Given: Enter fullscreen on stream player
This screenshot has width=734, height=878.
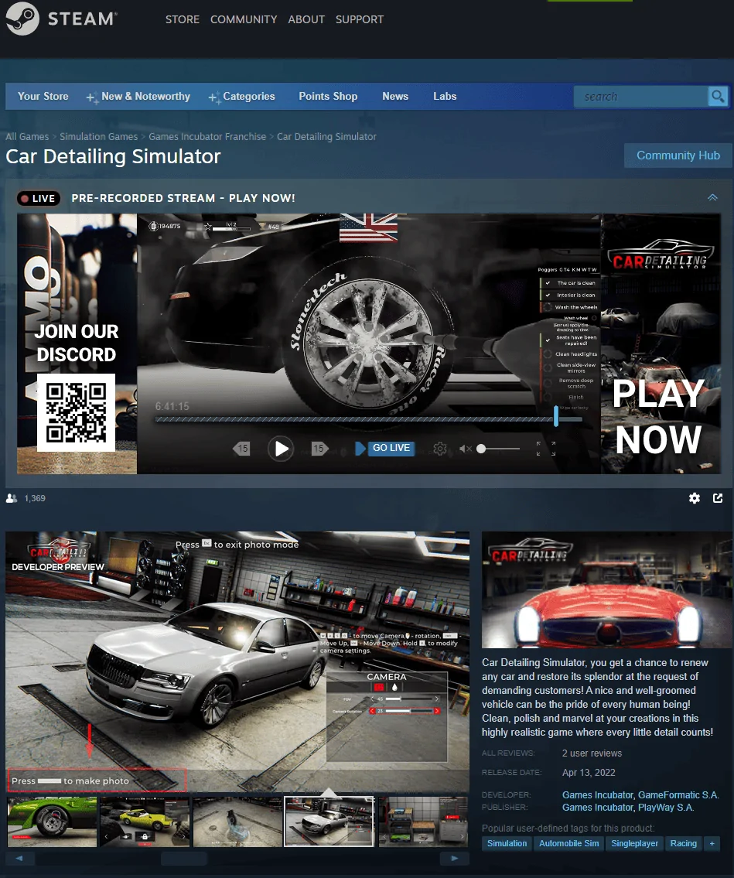Looking at the screenshot, I should click(546, 449).
